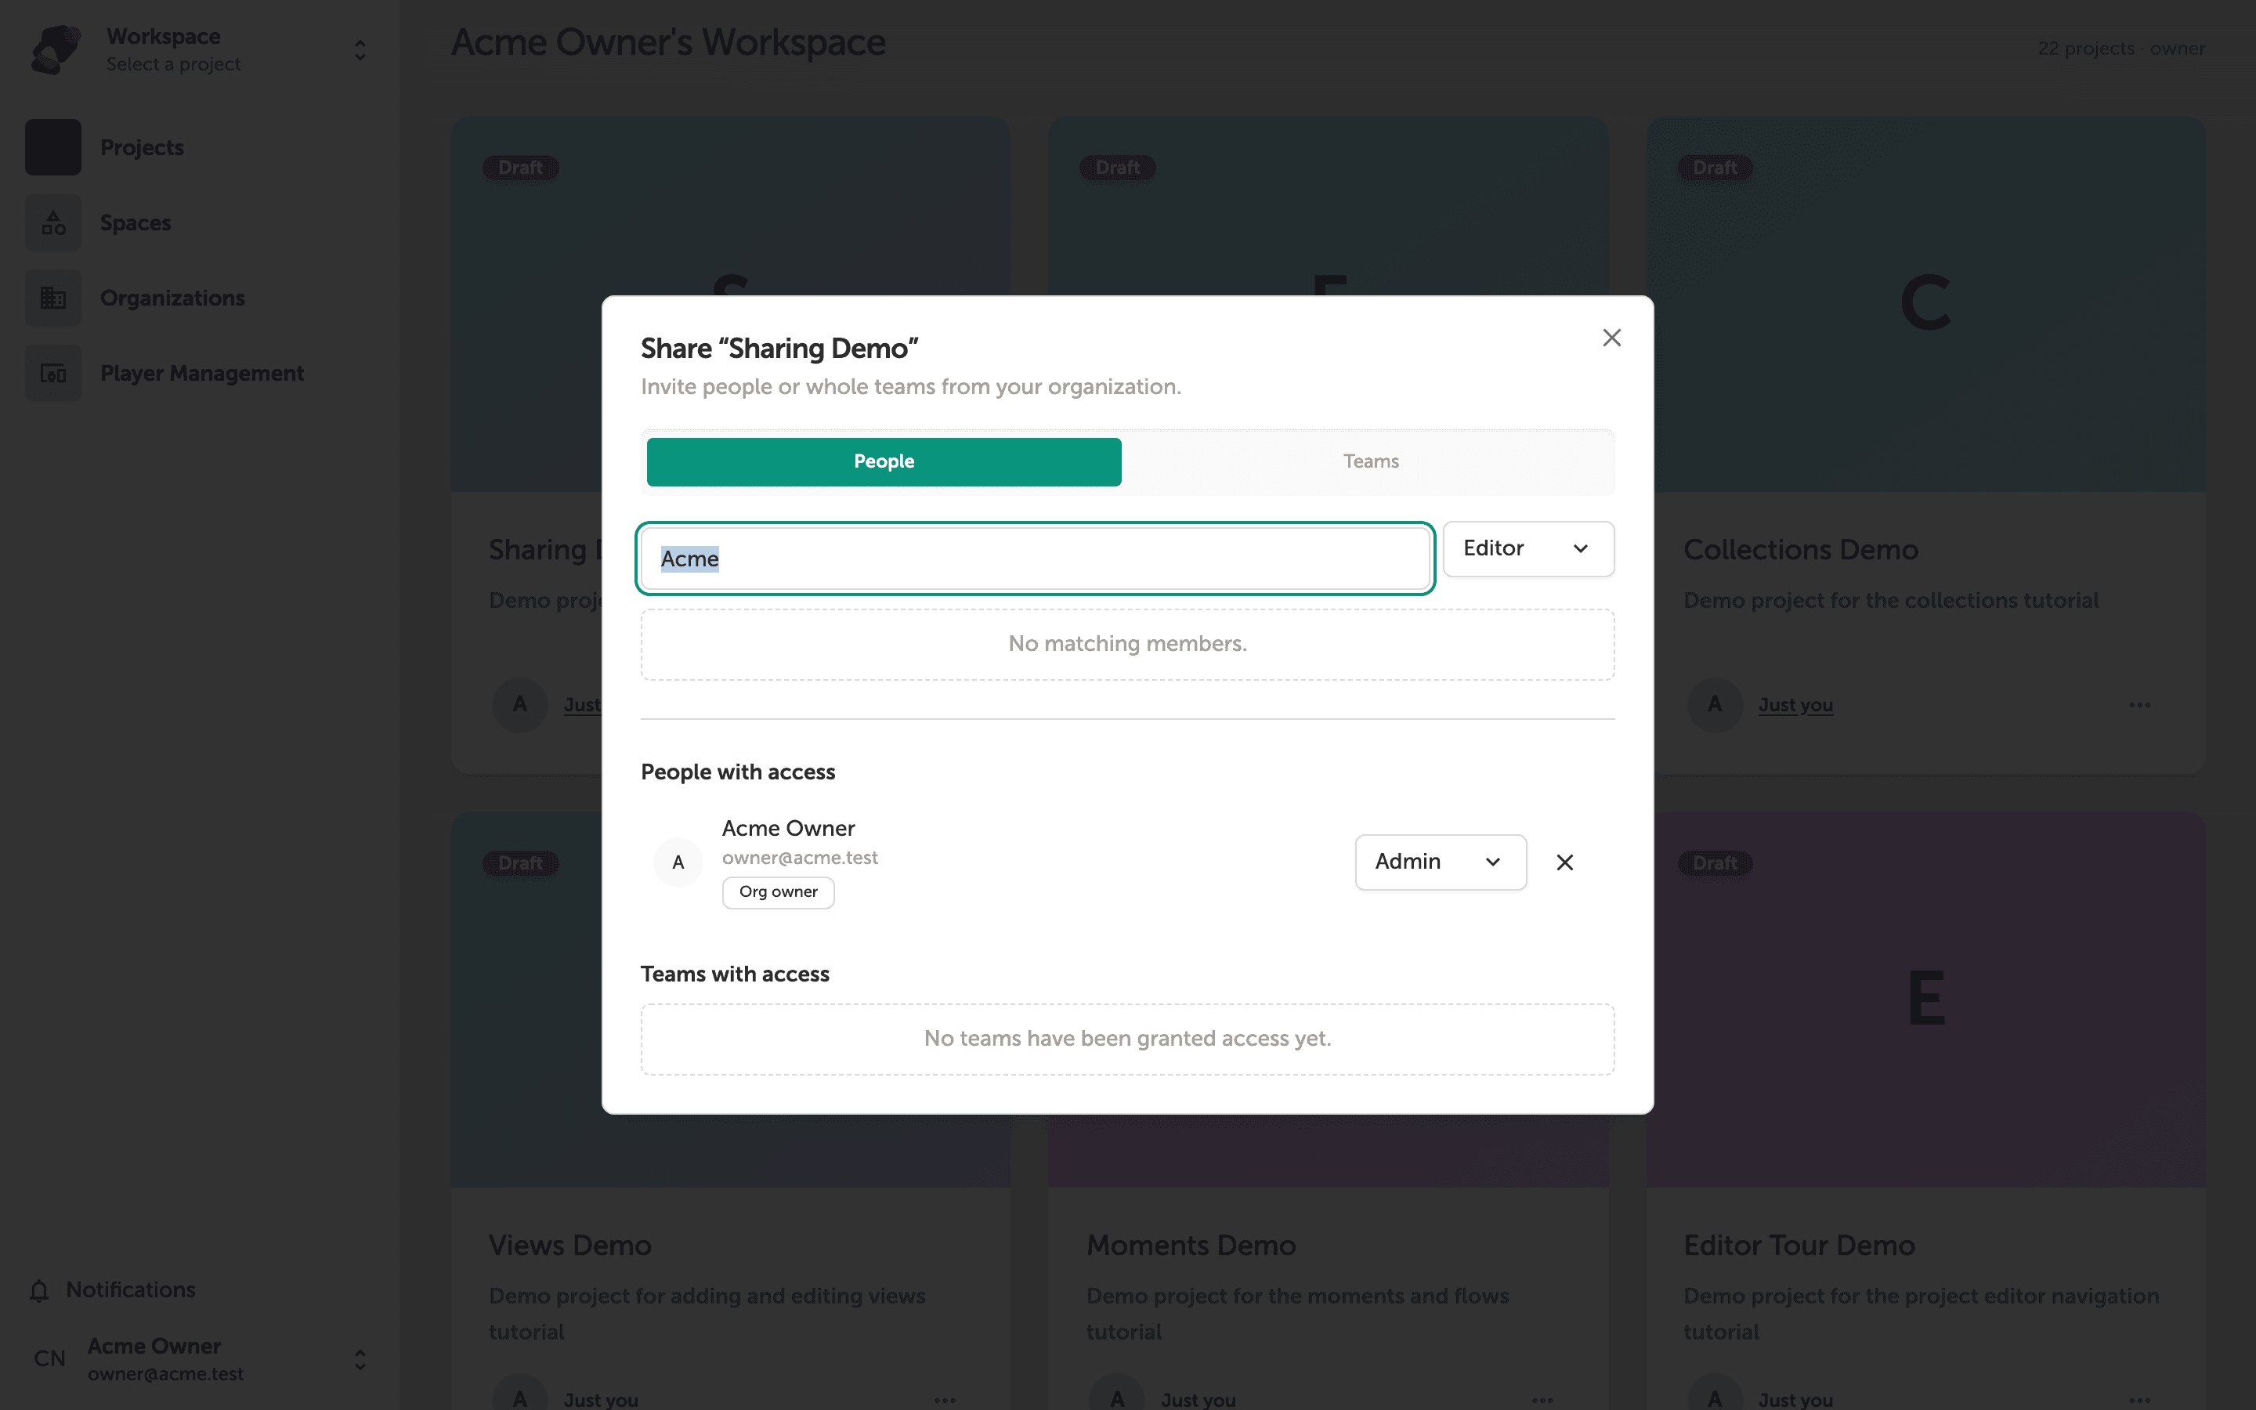Open Organizations in the sidebar
This screenshot has height=1410, width=2256.
tap(172, 298)
